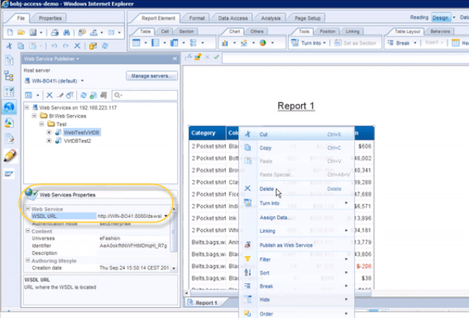Choose Publish as Web Service menu entry
The height and width of the screenshot is (318, 469).
(x=287, y=245)
